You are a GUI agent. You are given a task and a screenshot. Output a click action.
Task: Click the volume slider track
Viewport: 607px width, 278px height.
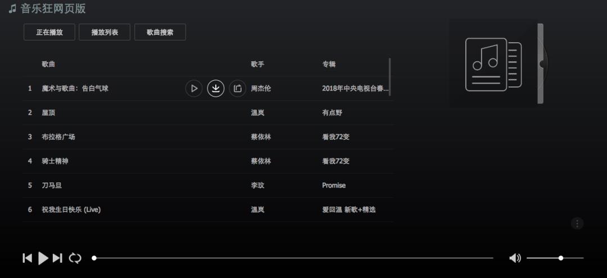pyautogui.click(x=555, y=258)
